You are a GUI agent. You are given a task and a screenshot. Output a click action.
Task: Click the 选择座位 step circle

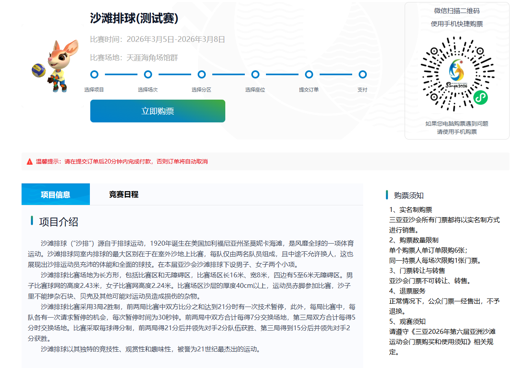click(255, 74)
